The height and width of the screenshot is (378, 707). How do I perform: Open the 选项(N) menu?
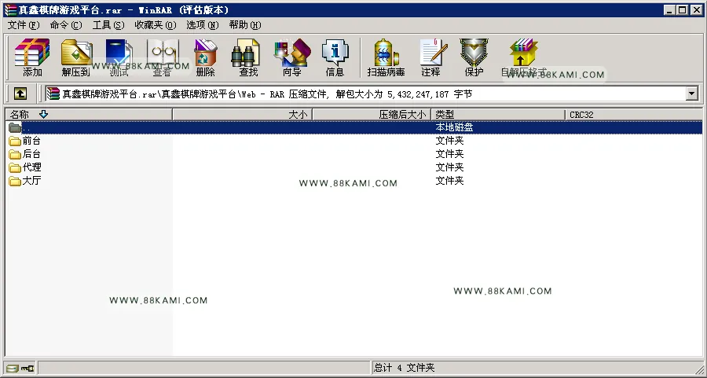pyautogui.click(x=203, y=25)
